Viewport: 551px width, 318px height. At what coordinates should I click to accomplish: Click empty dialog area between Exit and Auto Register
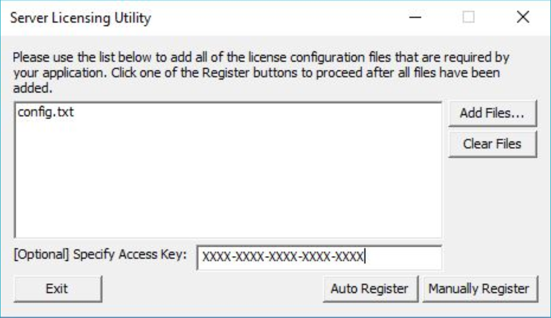[210, 288]
